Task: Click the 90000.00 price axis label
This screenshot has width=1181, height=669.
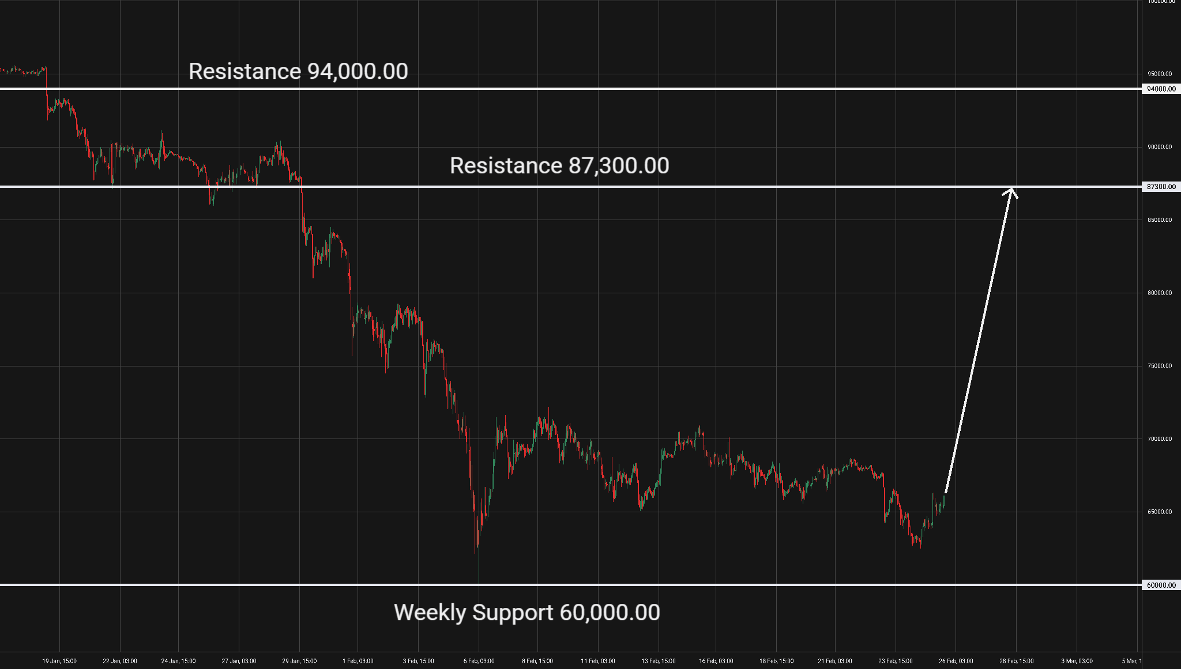Action: click(x=1159, y=147)
